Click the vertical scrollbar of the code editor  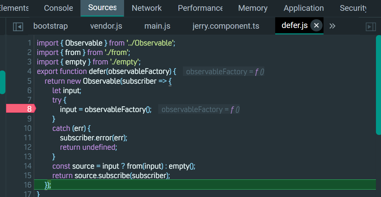pyautogui.click(x=378, y=85)
